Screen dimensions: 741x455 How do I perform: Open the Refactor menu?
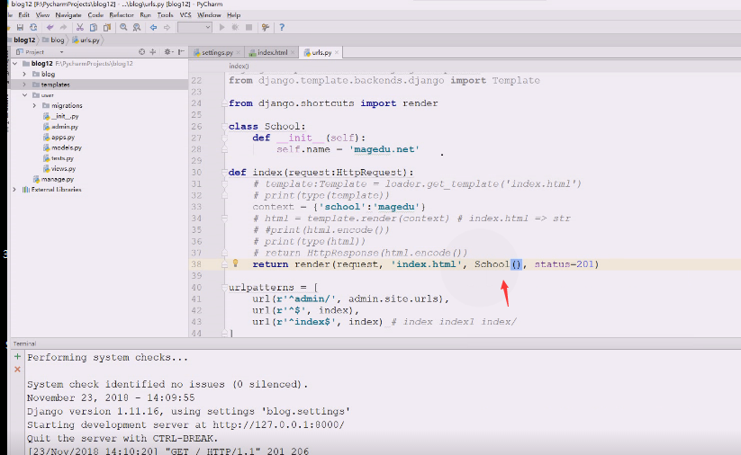pyautogui.click(x=122, y=15)
